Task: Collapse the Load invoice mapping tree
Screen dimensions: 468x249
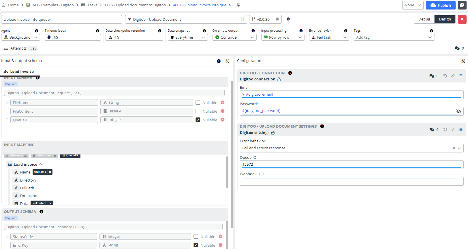Action: (40, 164)
